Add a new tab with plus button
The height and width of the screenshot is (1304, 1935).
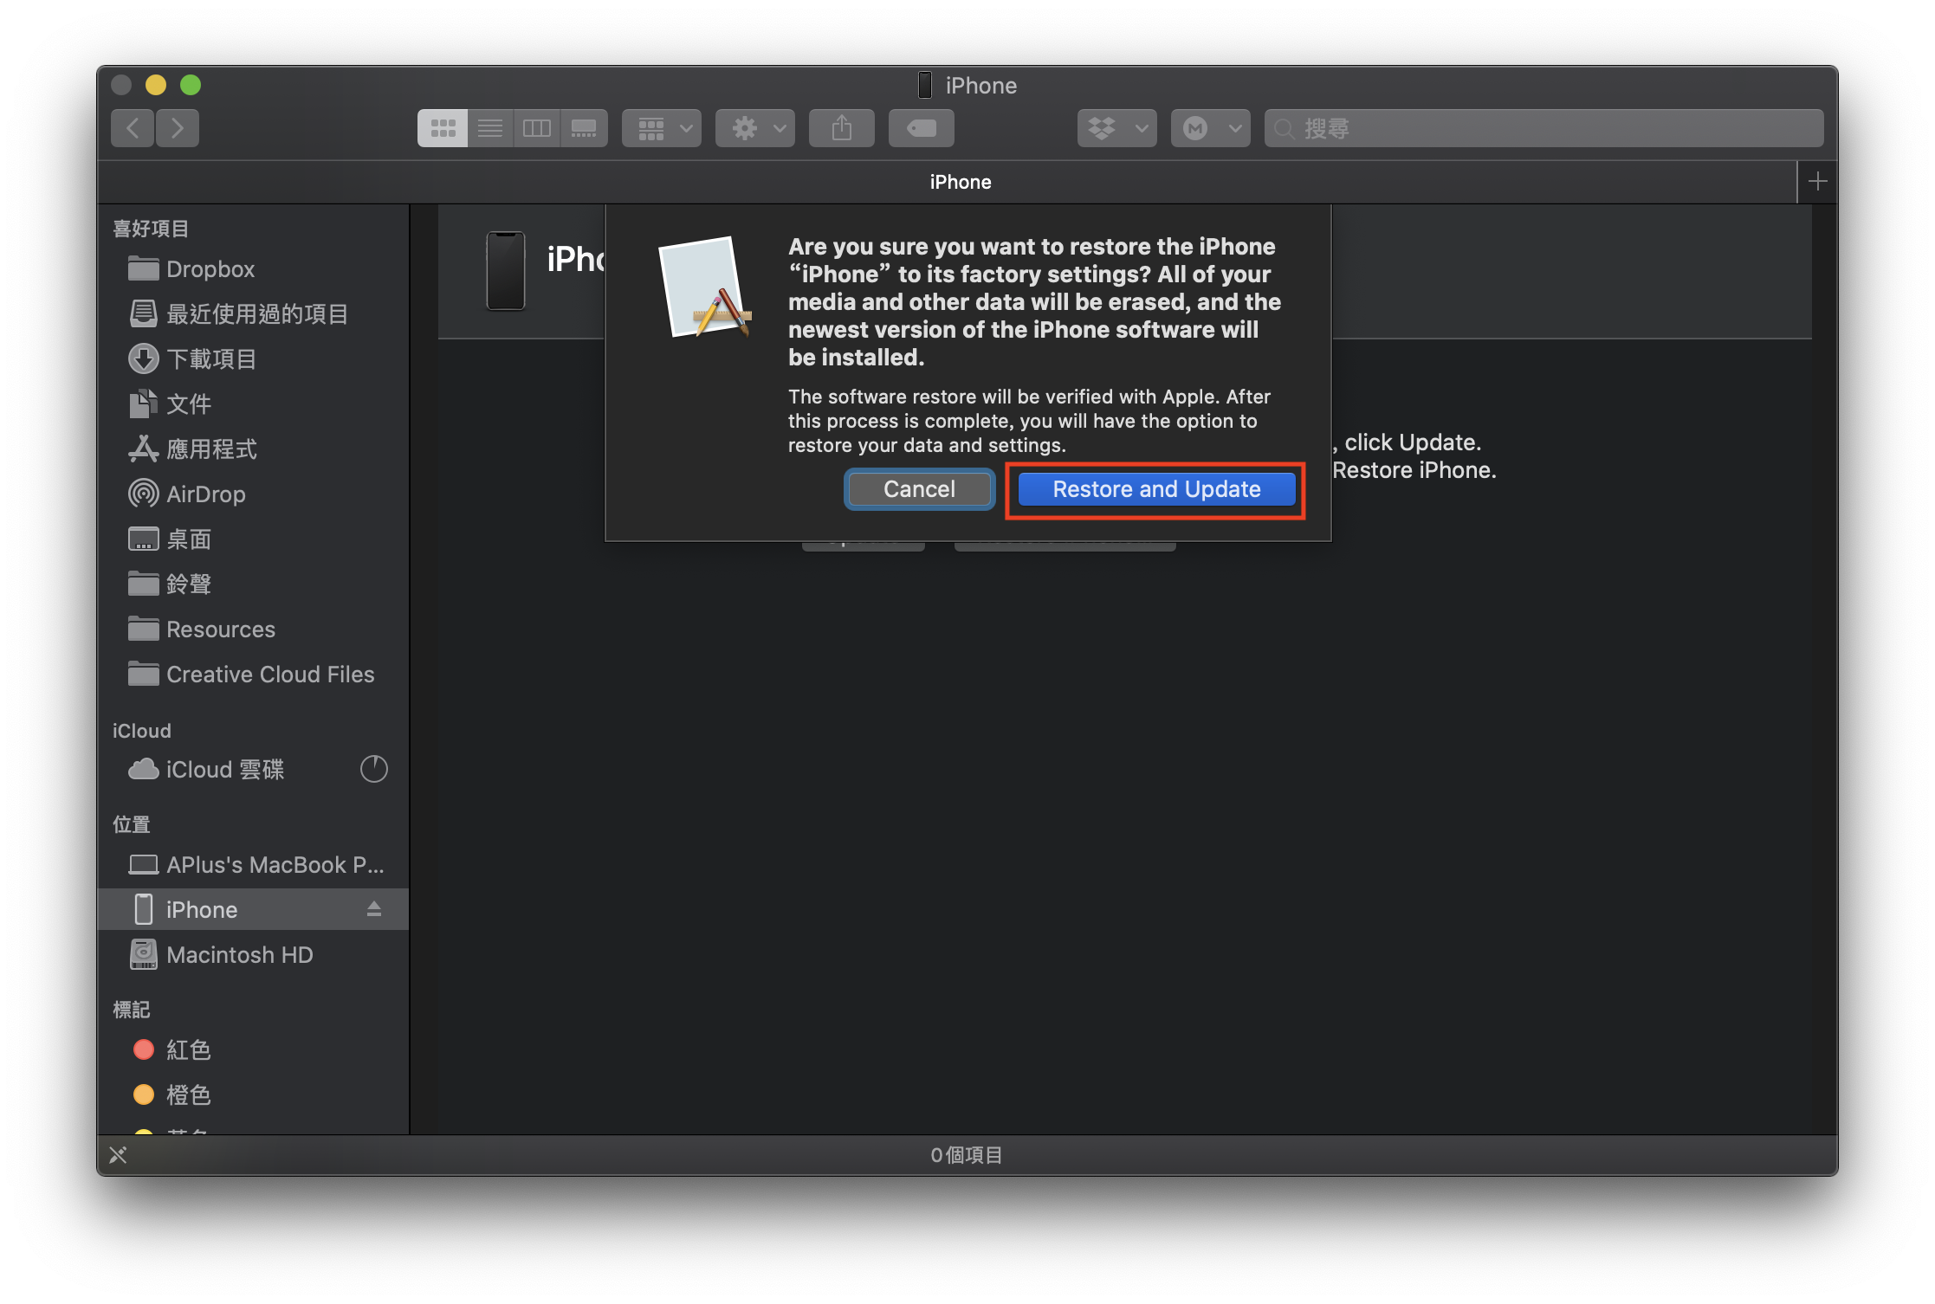(1818, 182)
